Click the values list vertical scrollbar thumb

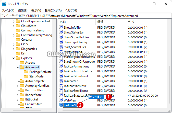click(x=169, y=84)
